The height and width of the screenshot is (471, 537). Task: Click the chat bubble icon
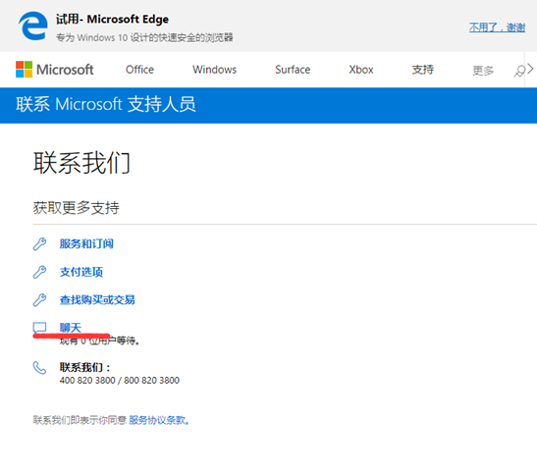pos(39,328)
